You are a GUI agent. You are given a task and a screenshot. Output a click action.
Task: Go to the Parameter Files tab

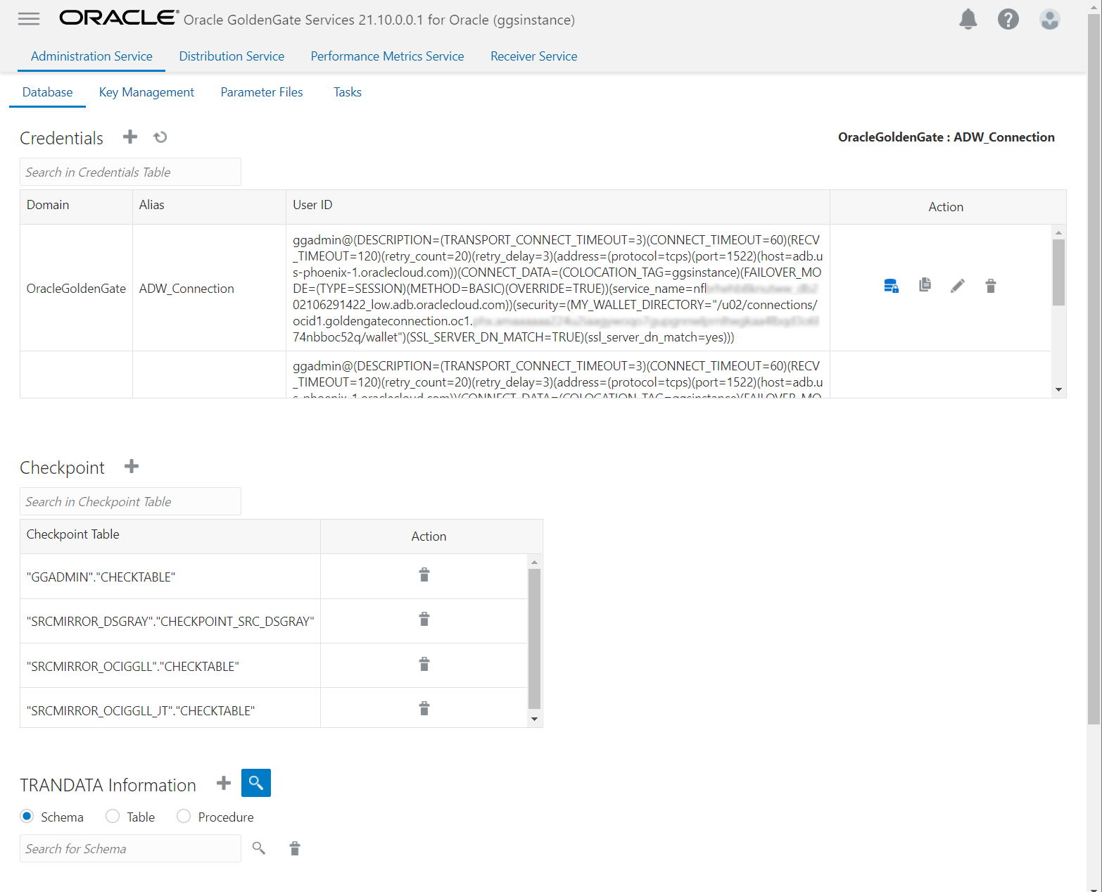pos(262,92)
